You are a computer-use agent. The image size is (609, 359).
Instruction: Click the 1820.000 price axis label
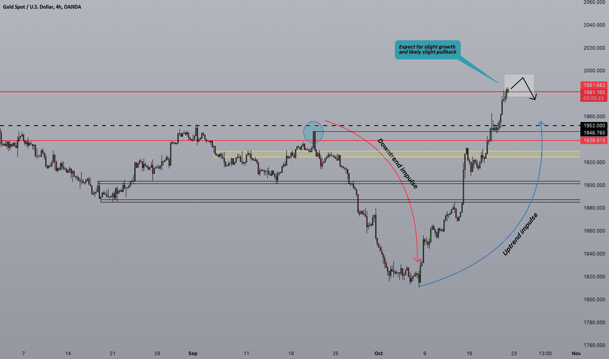coord(594,277)
